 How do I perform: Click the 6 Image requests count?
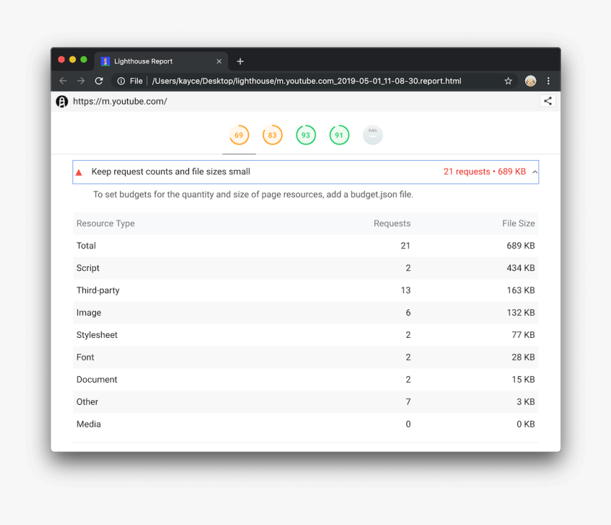coord(408,312)
